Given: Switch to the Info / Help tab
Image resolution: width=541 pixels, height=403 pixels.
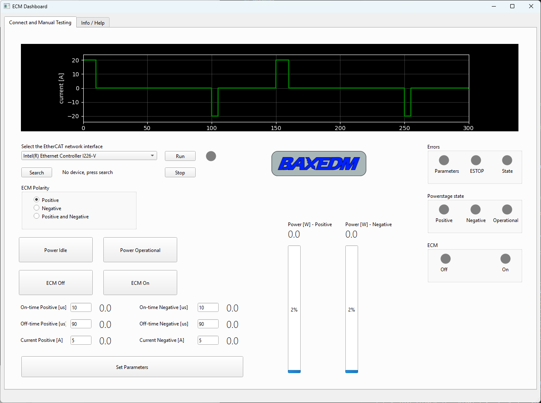Looking at the screenshot, I should pos(93,23).
